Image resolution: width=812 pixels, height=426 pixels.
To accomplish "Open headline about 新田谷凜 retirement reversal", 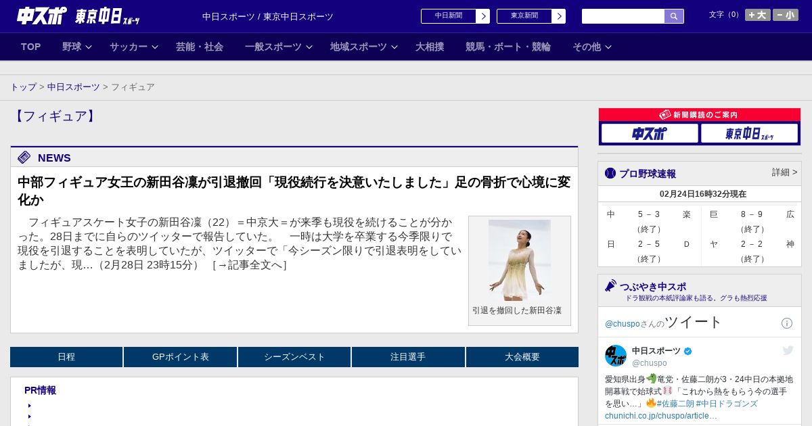I will 294,191.
